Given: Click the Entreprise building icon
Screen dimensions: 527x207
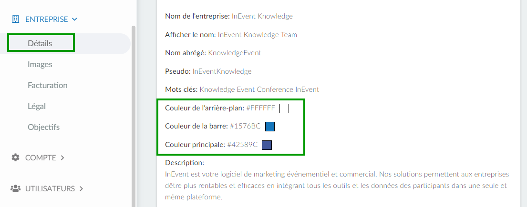Looking at the screenshot, I should 15,19.
